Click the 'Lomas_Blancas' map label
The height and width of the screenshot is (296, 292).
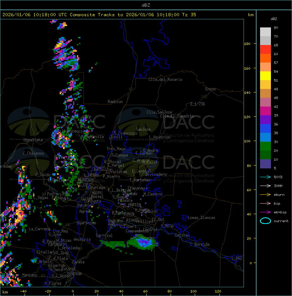pos(201,218)
